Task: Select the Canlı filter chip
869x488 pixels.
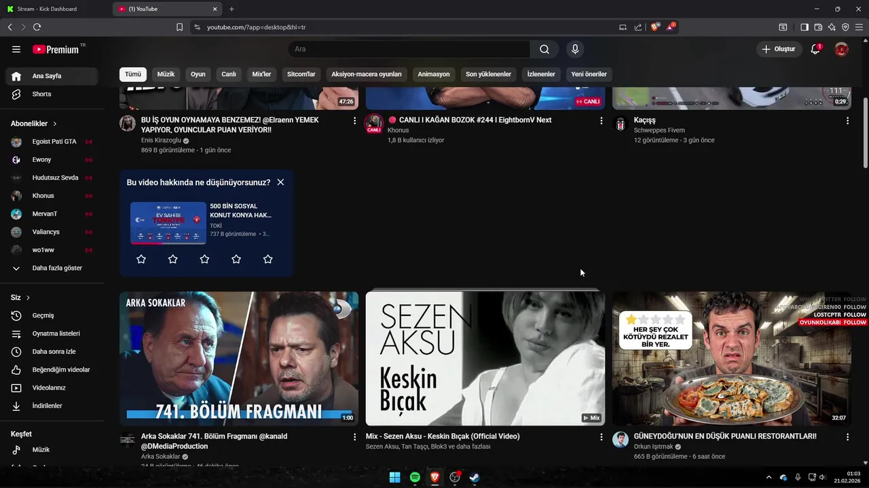Action: tap(229, 74)
